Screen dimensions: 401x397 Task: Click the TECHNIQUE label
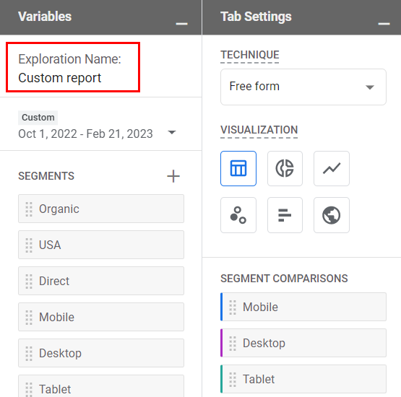(x=250, y=55)
